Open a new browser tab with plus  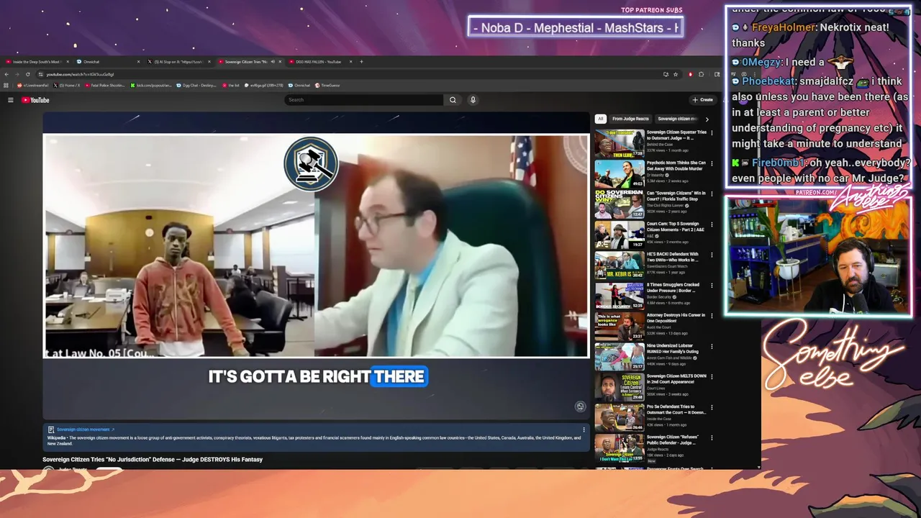[x=361, y=62]
